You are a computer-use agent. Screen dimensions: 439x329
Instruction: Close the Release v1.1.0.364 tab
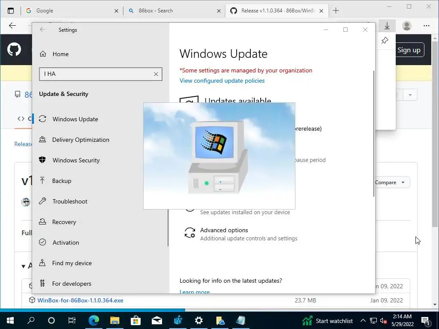[x=322, y=11]
